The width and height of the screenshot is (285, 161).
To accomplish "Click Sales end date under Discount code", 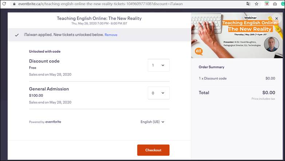I will coord(50,75).
